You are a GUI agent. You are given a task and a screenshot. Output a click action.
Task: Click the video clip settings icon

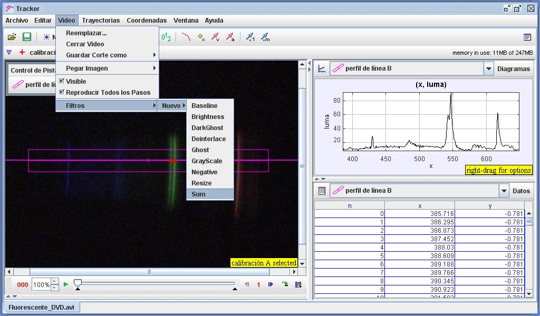pos(298,285)
